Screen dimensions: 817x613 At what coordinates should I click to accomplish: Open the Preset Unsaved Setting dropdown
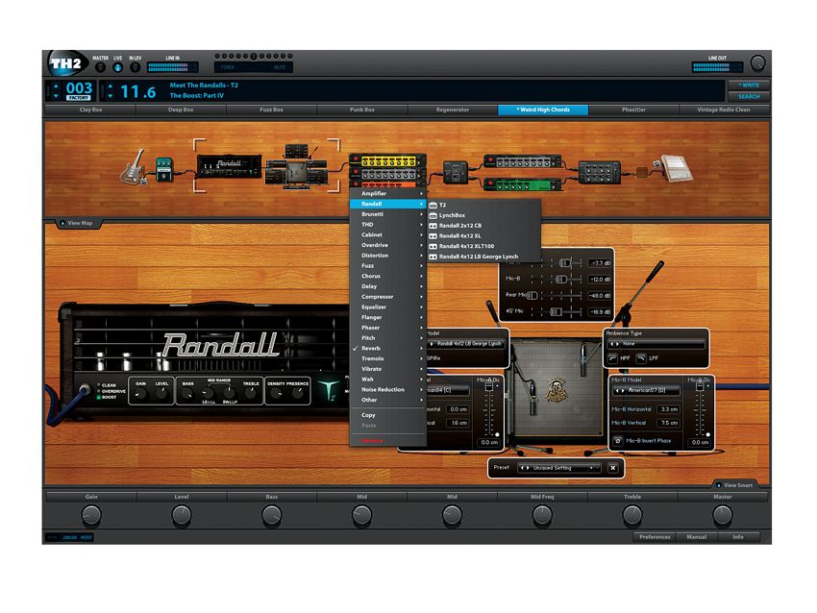tap(559, 468)
